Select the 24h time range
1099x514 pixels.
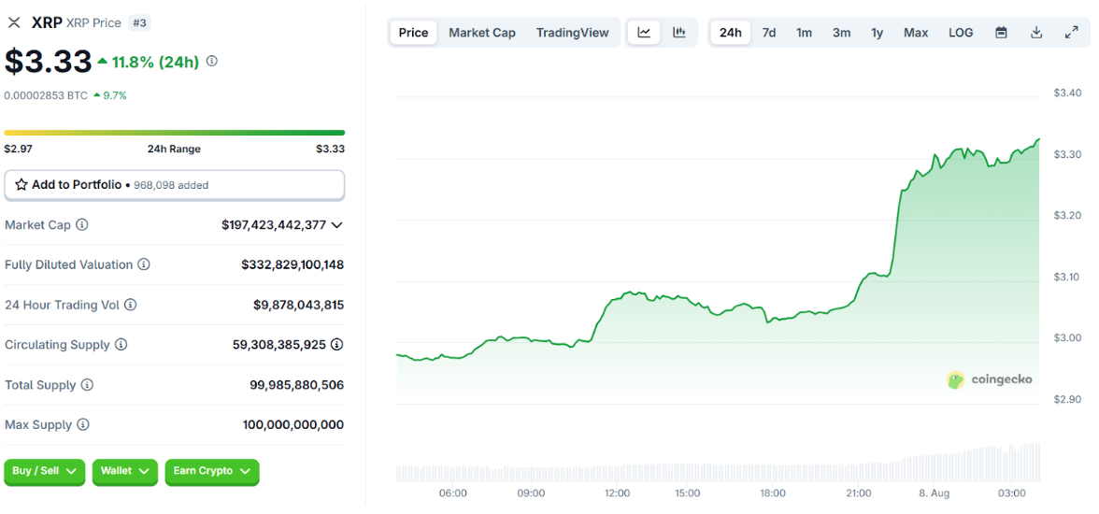(730, 33)
